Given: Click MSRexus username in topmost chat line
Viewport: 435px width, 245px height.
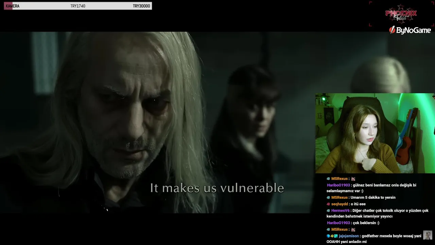Looking at the screenshot, I should [x=340, y=179].
